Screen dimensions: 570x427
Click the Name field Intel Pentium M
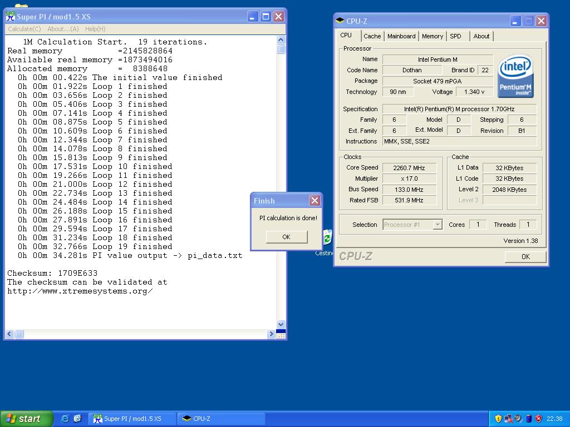tap(438, 59)
